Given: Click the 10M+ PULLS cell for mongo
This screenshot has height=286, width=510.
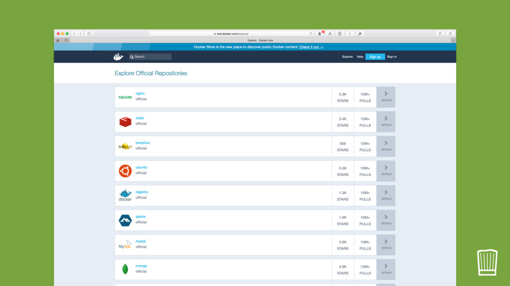Looking at the screenshot, I should click(x=365, y=270).
